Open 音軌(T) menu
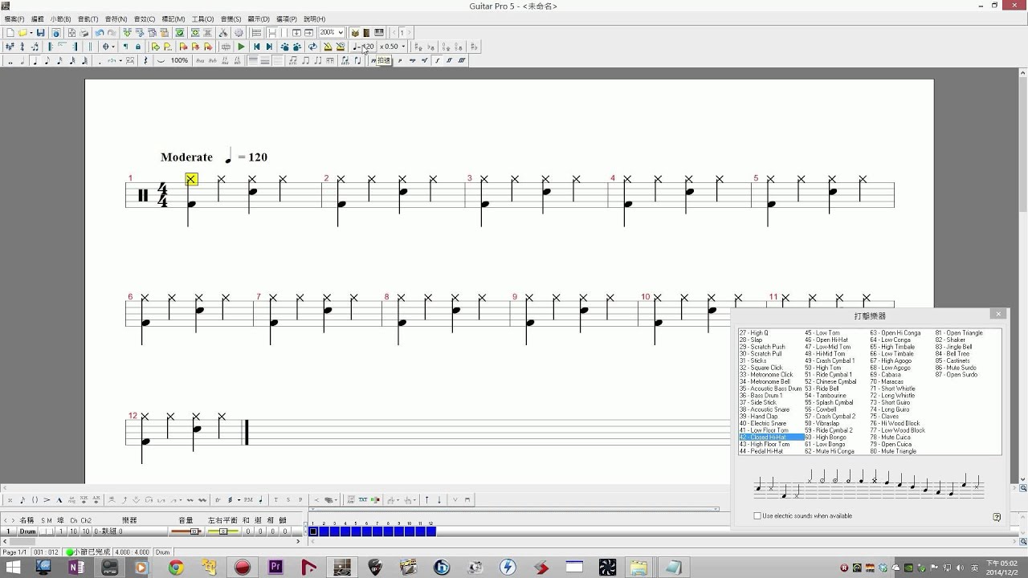Screen dimensions: 1028x578 (x=88, y=18)
